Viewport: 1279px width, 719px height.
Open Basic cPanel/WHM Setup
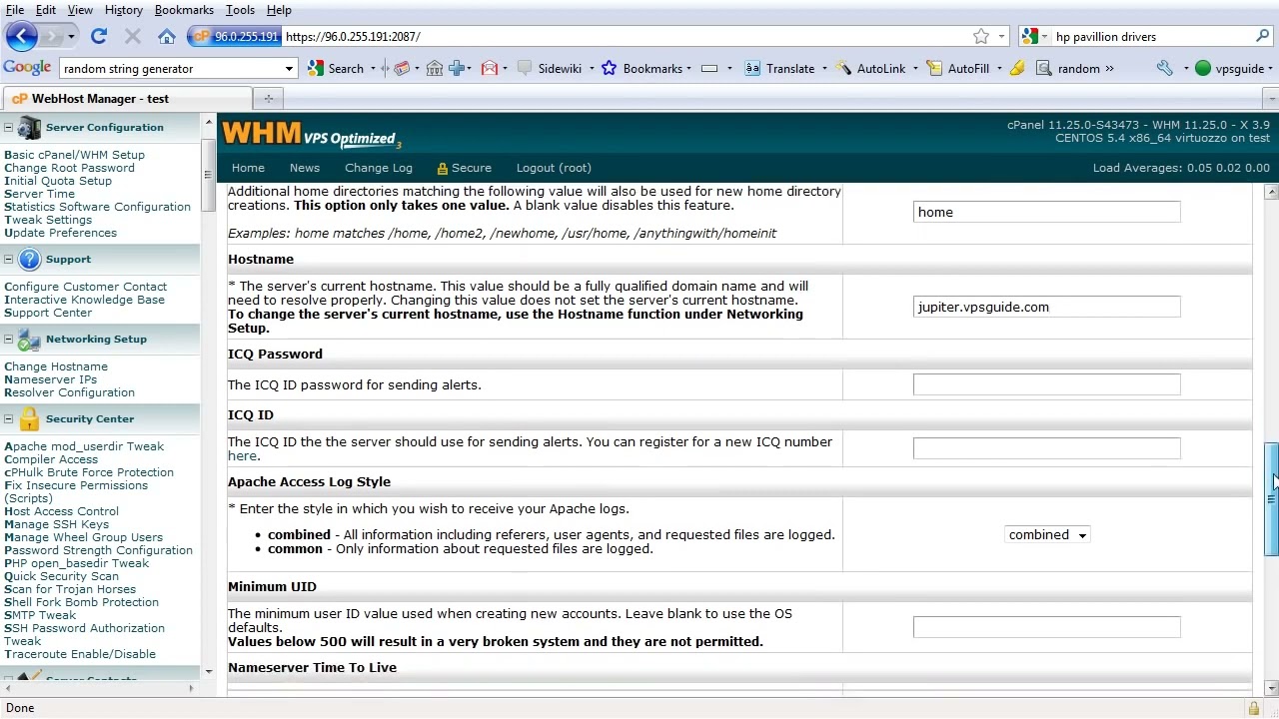pyautogui.click(x=75, y=155)
